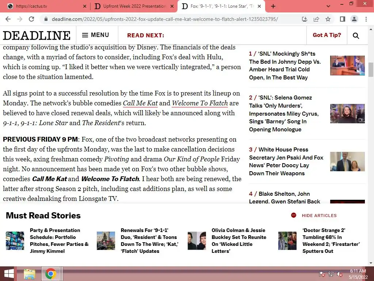Click the Colman and Buckley thumbnail

[x=197, y=241]
